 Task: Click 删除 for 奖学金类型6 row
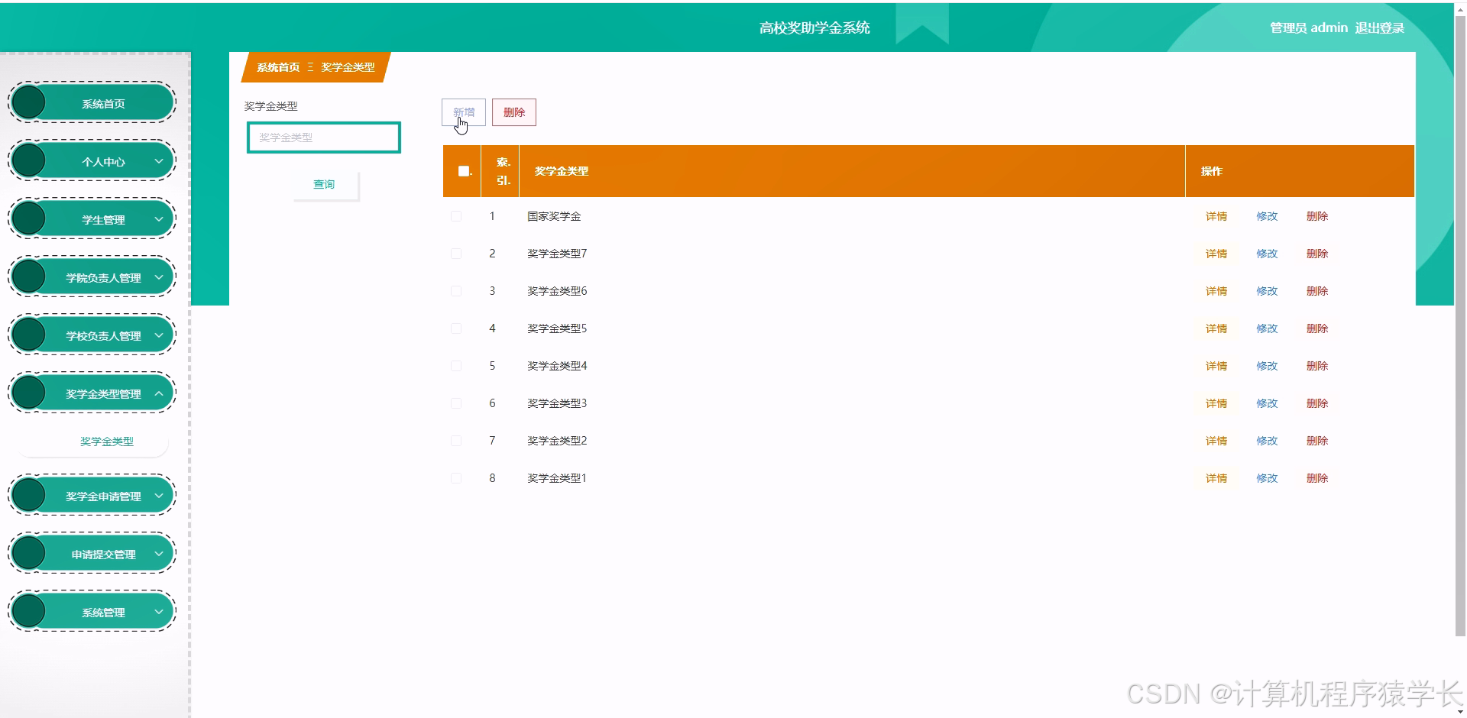(x=1317, y=291)
